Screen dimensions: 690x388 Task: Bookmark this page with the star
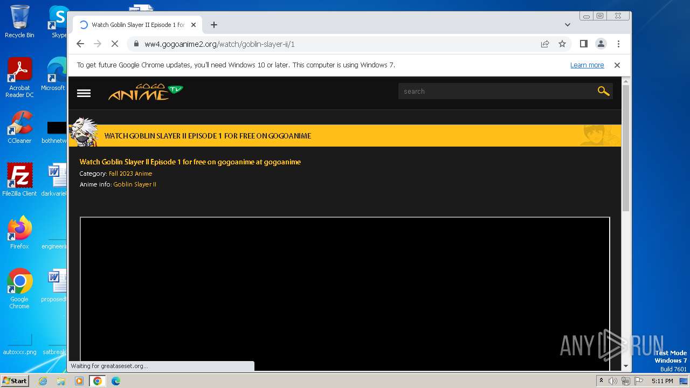[562, 44]
